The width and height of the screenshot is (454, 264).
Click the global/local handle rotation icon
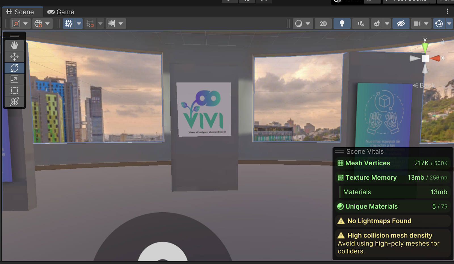(x=38, y=24)
